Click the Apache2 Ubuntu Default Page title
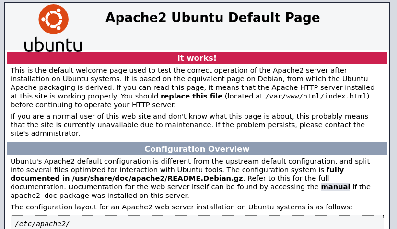 [212, 18]
